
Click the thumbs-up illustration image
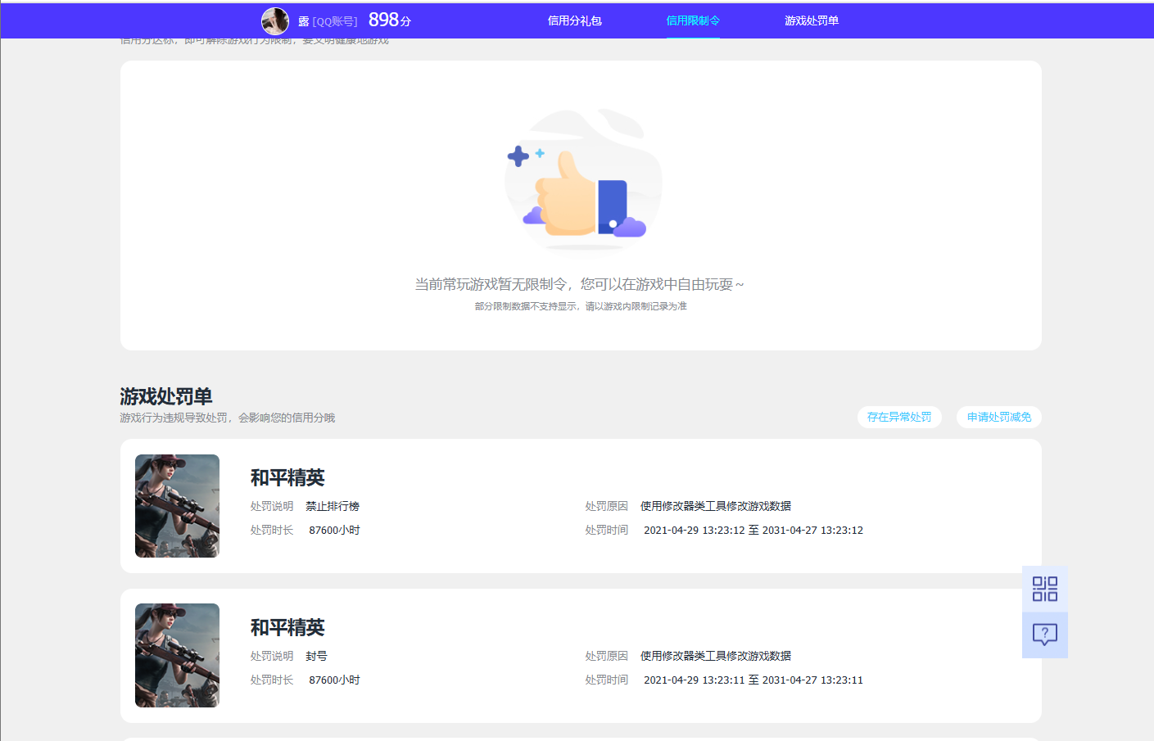point(582,180)
